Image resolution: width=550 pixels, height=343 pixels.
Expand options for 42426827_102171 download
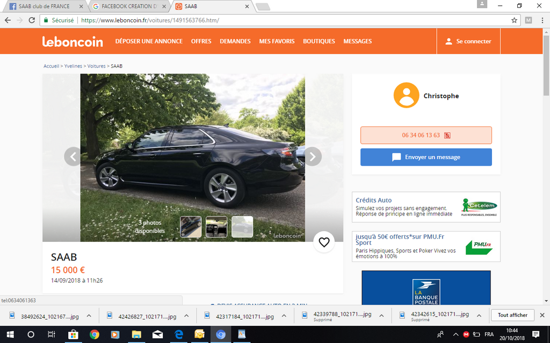click(x=186, y=316)
